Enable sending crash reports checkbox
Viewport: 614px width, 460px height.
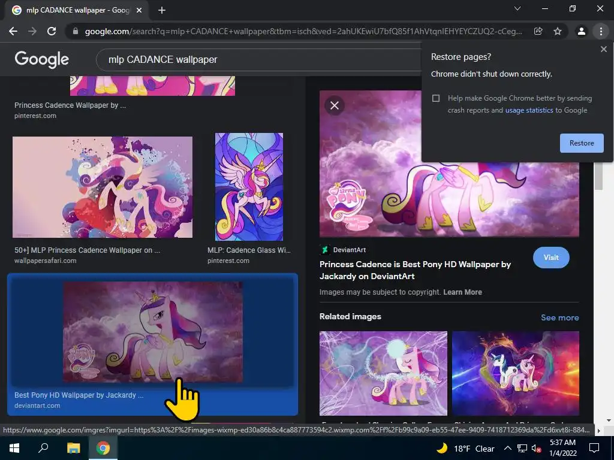pyautogui.click(x=436, y=98)
